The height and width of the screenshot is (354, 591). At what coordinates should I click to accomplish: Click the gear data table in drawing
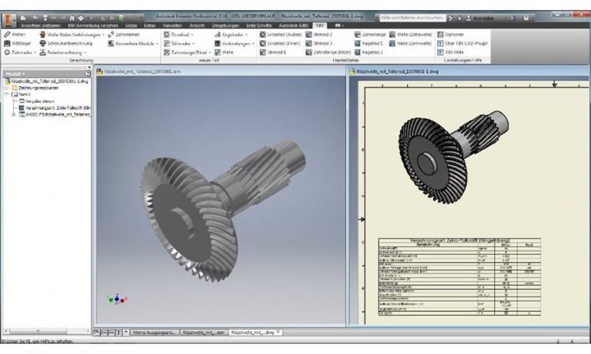click(x=459, y=276)
